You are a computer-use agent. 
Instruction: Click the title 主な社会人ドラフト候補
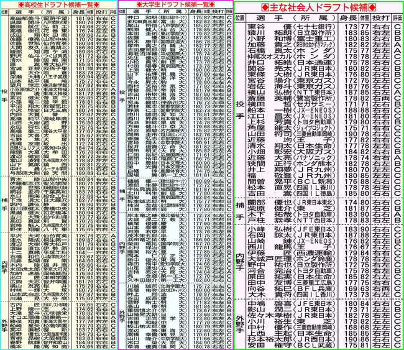click(318, 7)
